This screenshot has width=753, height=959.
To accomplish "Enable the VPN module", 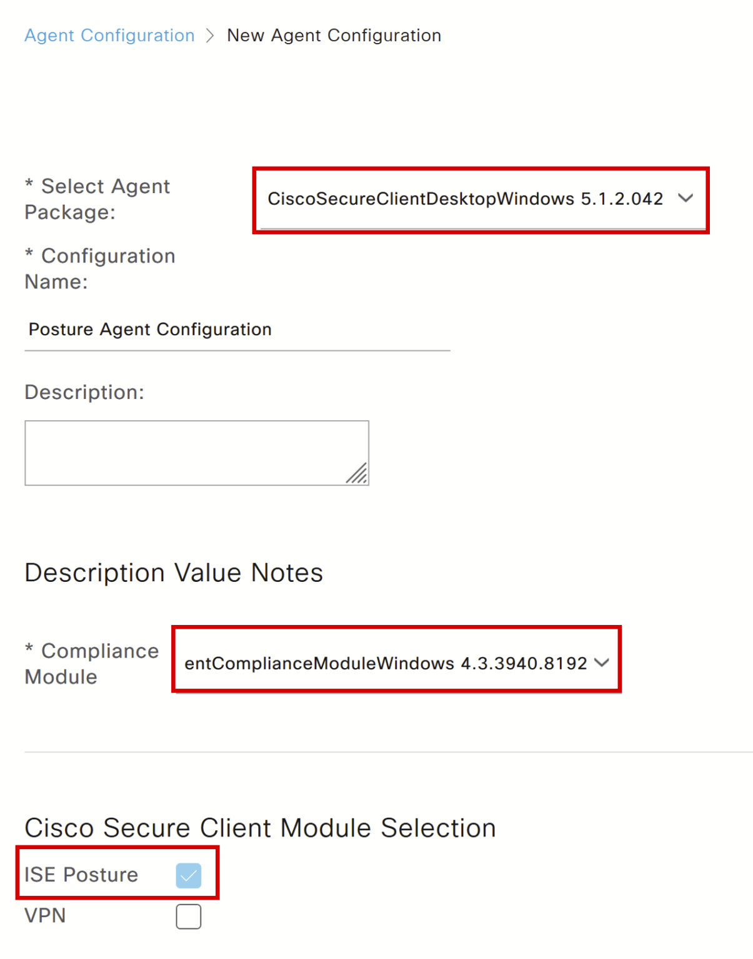I will tap(189, 916).
